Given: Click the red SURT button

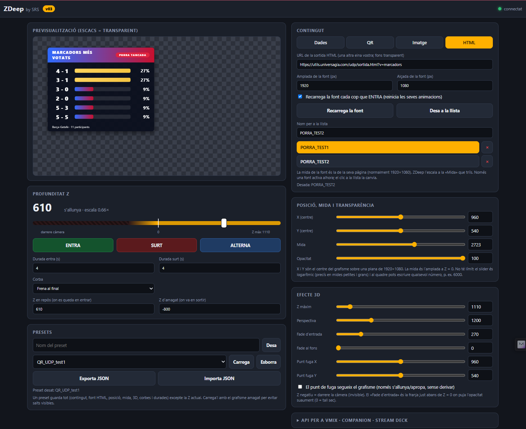Looking at the screenshot, I should click(x=157, y=245).
